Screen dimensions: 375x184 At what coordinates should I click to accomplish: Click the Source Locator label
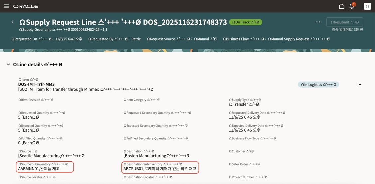(x=37, y=177)
